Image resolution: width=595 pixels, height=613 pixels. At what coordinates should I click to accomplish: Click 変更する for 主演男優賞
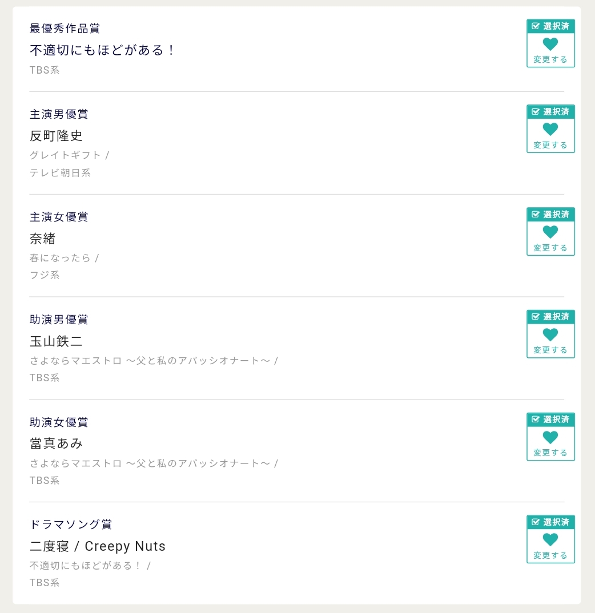(x=550, y=145)
